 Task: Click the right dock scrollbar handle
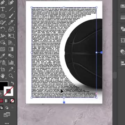(x=115, y=75)
